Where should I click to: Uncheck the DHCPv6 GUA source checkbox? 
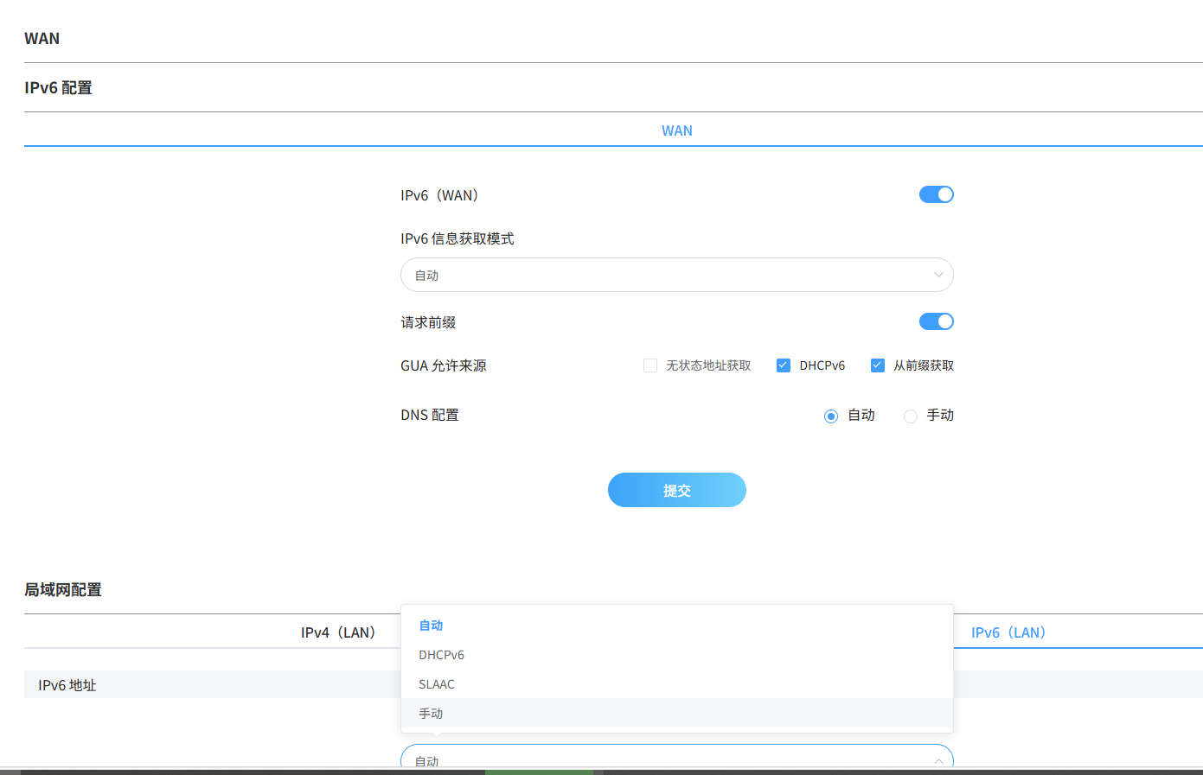coord(783,365)
